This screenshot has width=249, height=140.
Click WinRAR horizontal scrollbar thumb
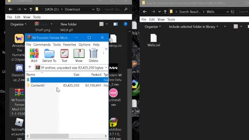click(49, 136)
